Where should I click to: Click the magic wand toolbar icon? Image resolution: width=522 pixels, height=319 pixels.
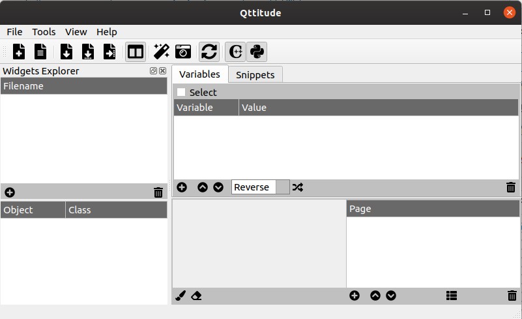[x=162, y=52]
